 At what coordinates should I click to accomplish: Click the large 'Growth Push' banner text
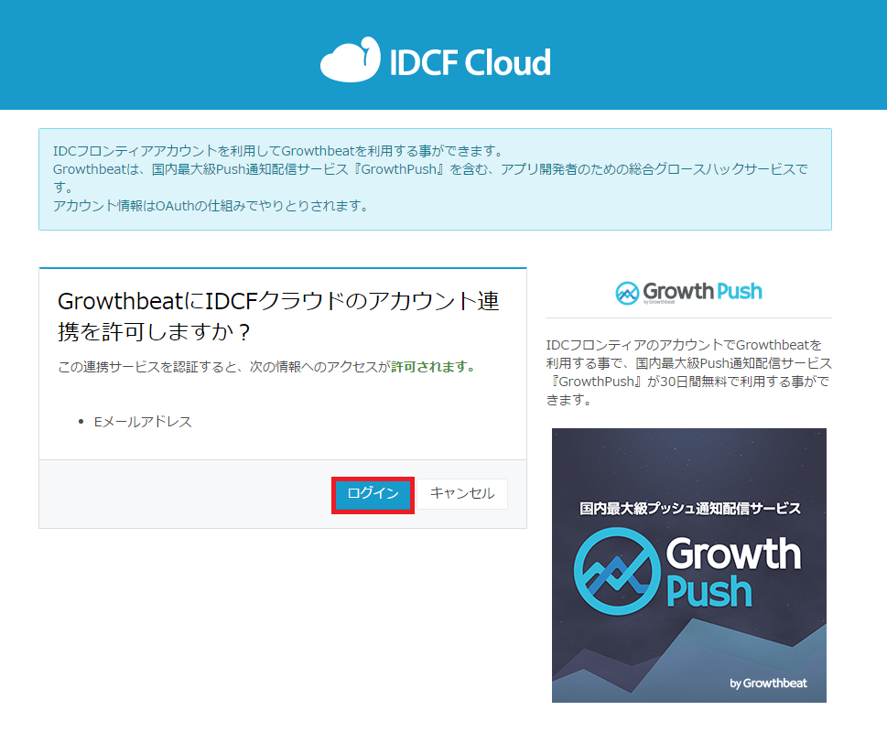pos(732,573)
